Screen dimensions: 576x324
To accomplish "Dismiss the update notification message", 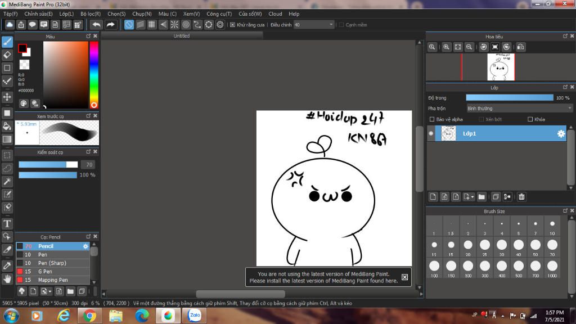I will [404, 277].
